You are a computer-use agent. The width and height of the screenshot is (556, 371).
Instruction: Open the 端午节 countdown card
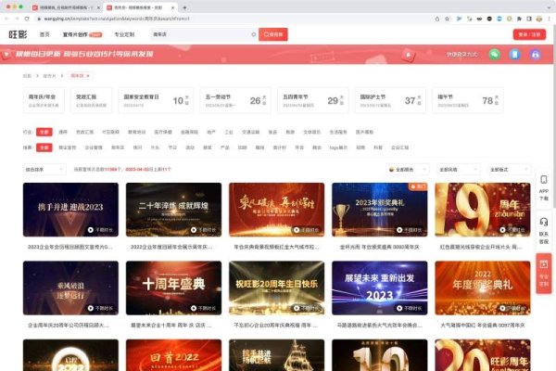468,100
